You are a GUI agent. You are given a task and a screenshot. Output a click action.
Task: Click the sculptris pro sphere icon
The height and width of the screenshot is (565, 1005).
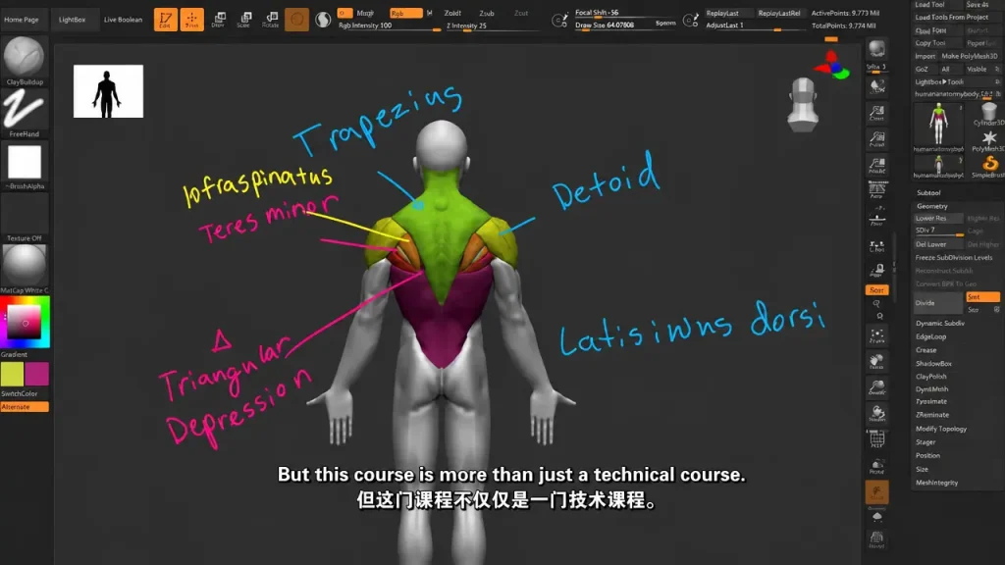coord(323,20)
